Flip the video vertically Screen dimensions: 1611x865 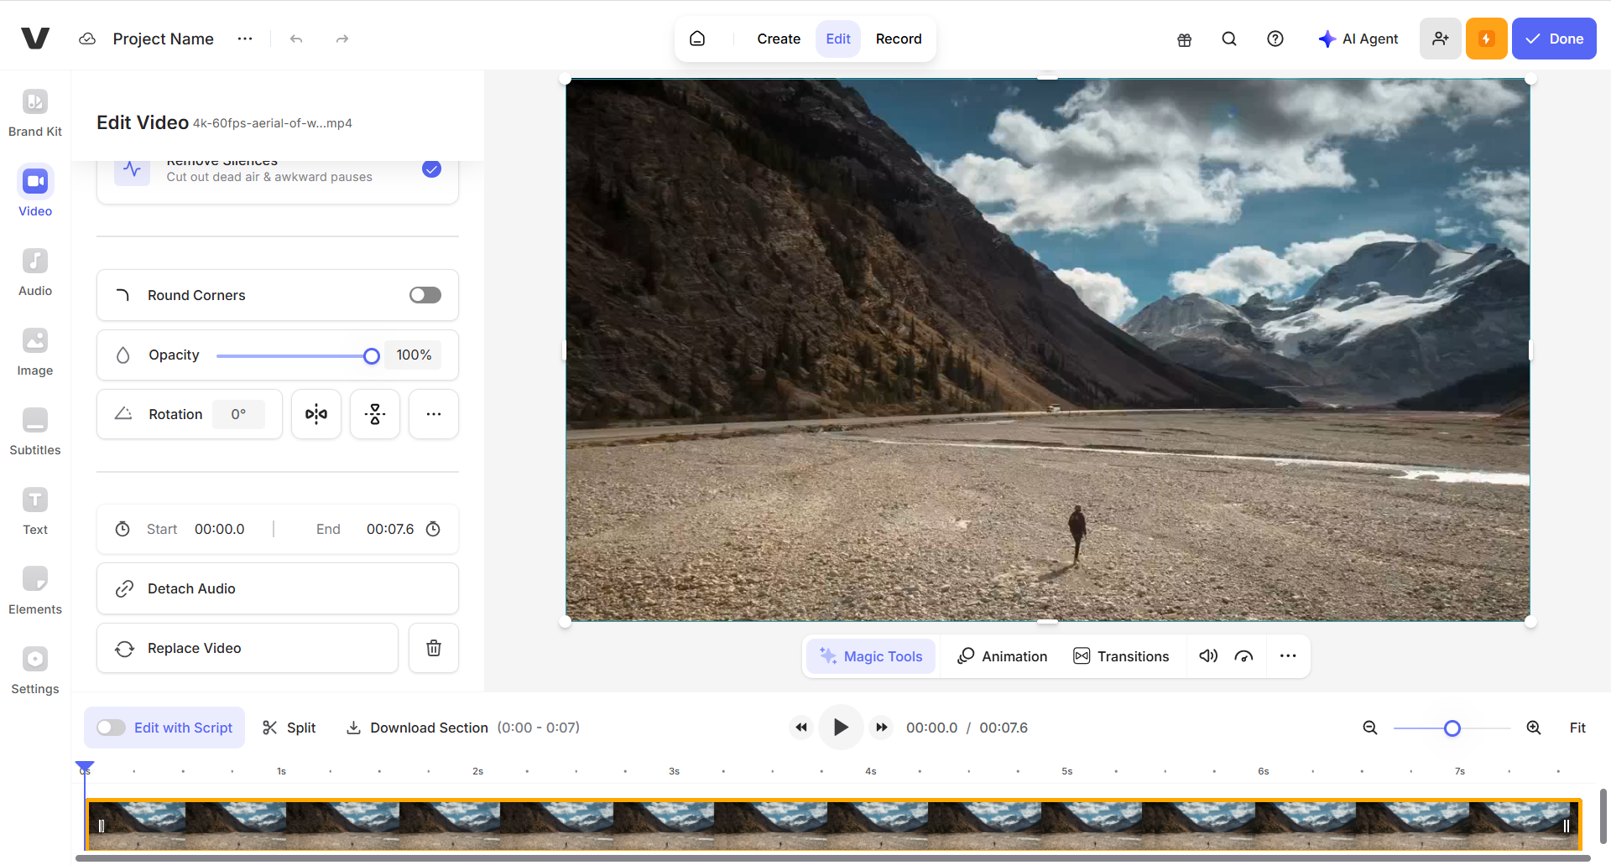coord(374,413)
